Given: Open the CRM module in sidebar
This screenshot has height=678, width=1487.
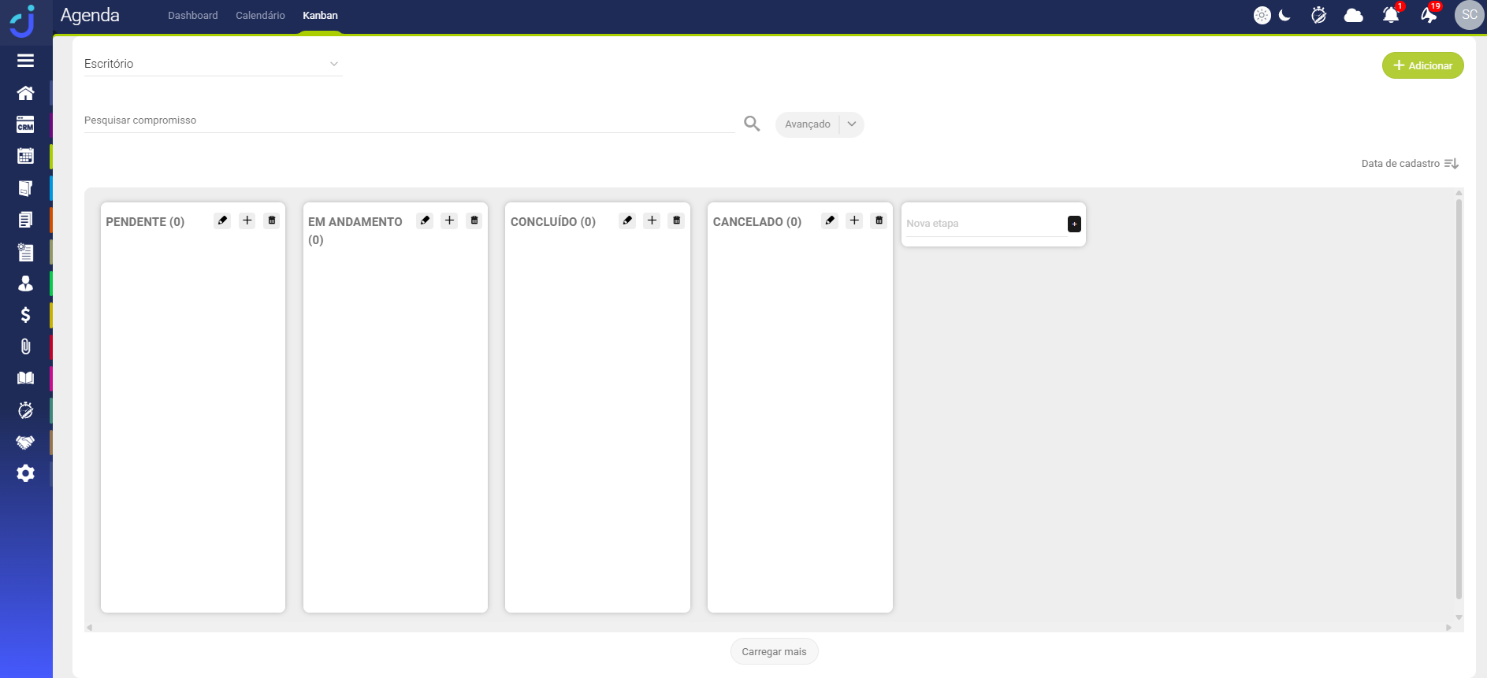Looking at the screenshot, I should click(25, 125).
